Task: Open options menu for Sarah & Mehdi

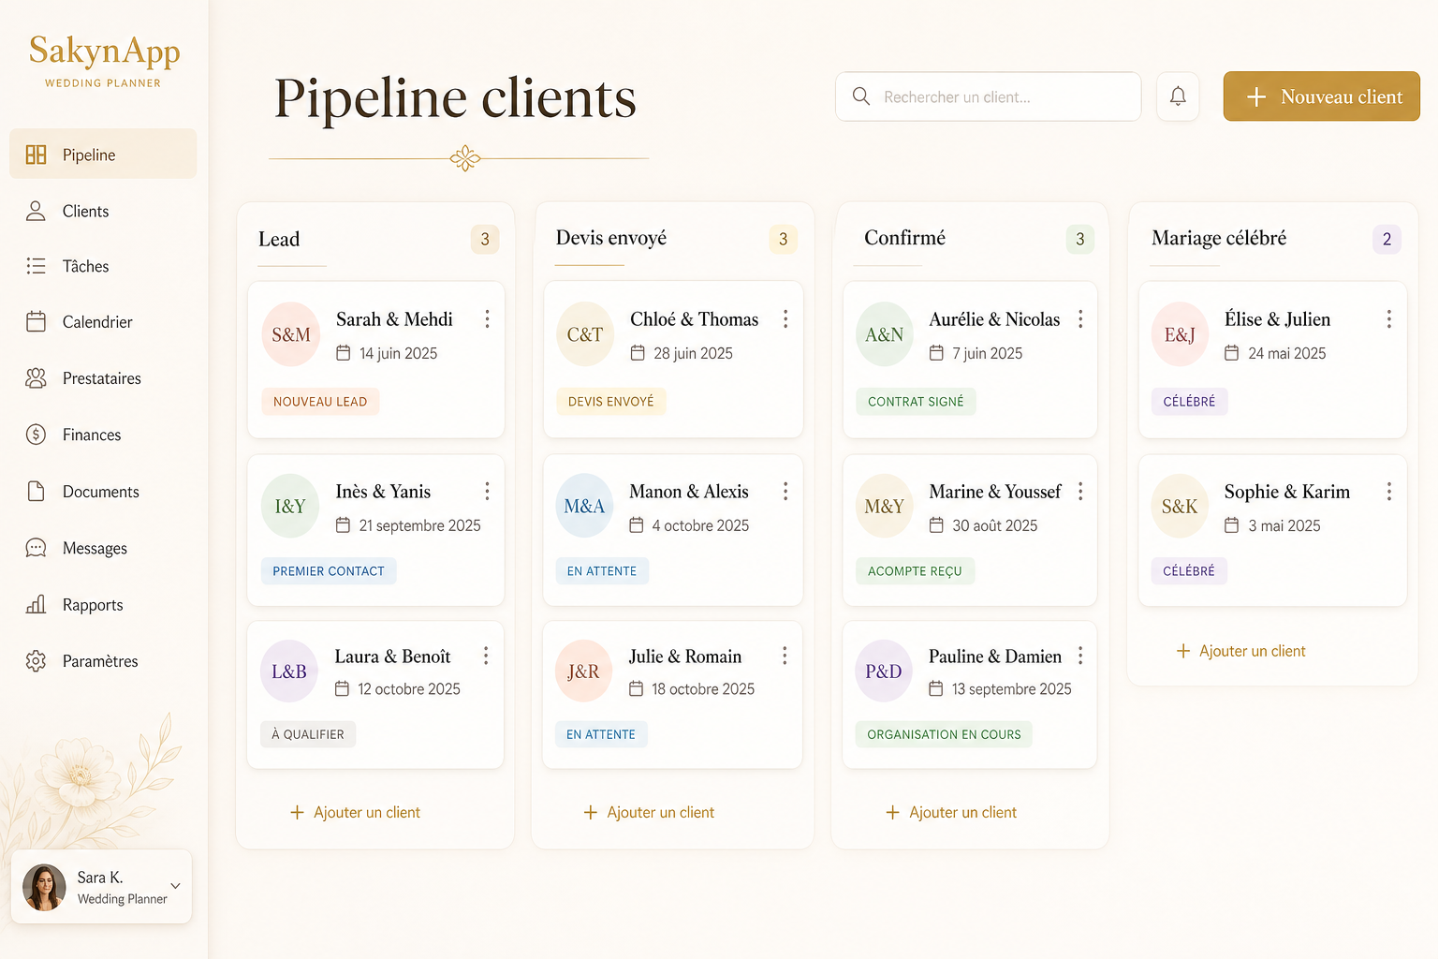Action: pyautogui.click(x=487, y=319)
